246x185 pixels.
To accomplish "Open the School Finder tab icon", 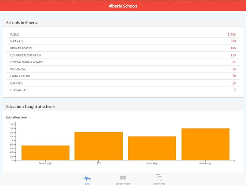I will click(123, 178).
